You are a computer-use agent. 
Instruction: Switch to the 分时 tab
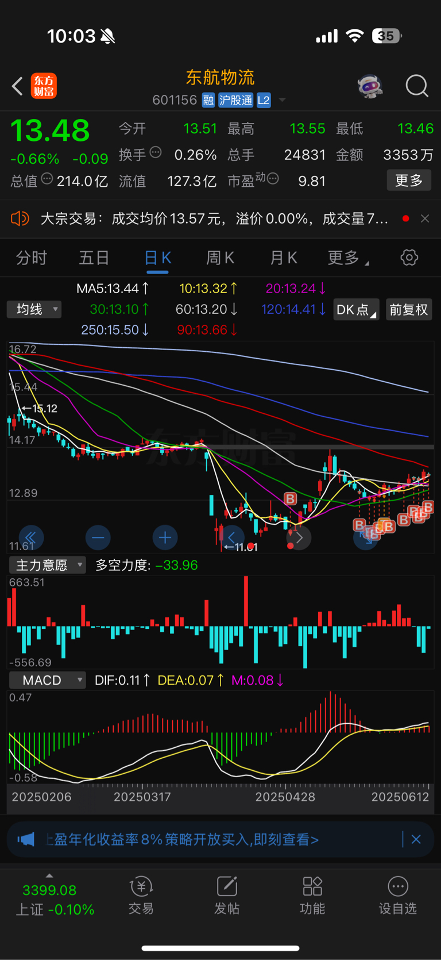31,258
